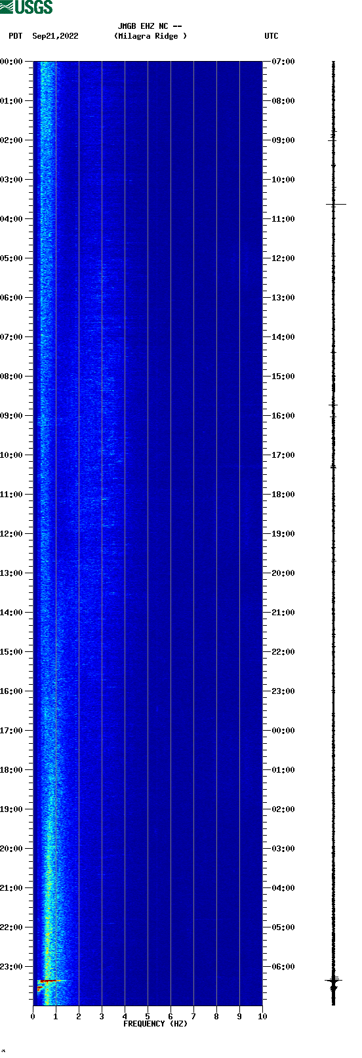Click the 15:00 UTC time label
This screenshot has height=1058, width=362.
coord(283,376)
